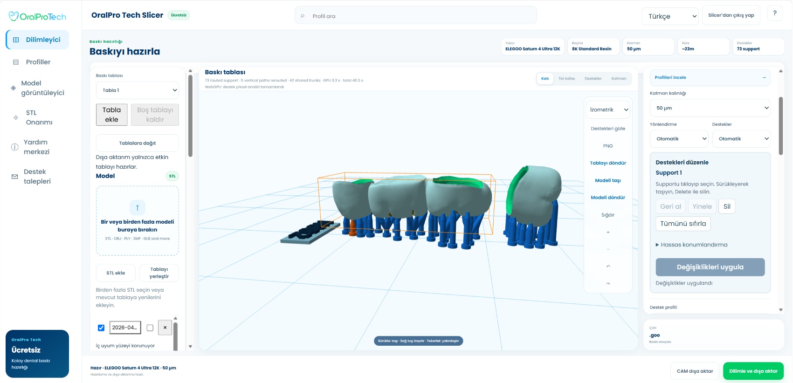
Task: Switch to the Tel kafes view tab
Action: (566, 79)
